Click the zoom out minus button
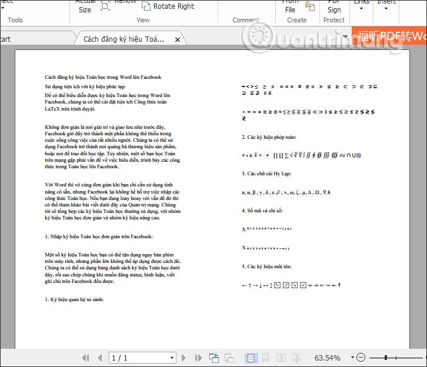Image resolution: width=427 pixels, height=367 pixels. pos(361,358)
